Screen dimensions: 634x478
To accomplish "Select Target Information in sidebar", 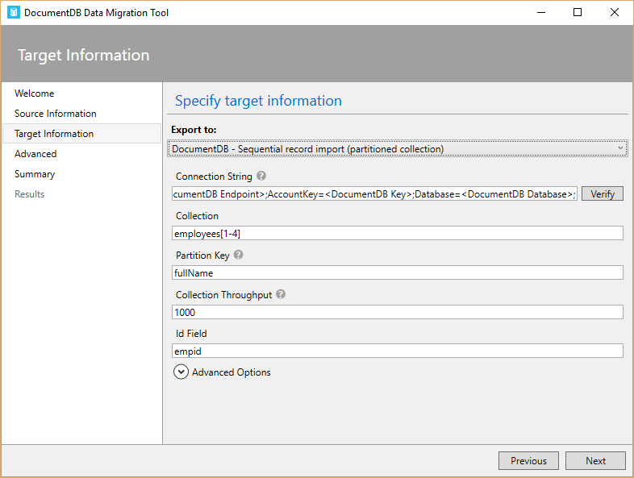I will [54, 134].
